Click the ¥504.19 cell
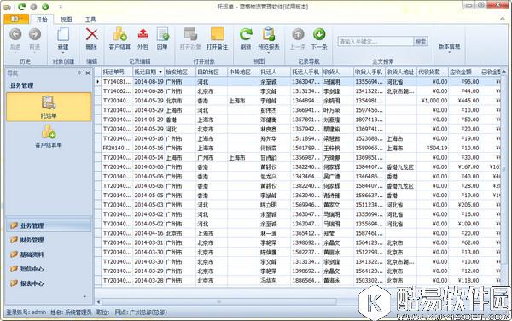Screen dimensions: 512x321 [x=433, y=148]
